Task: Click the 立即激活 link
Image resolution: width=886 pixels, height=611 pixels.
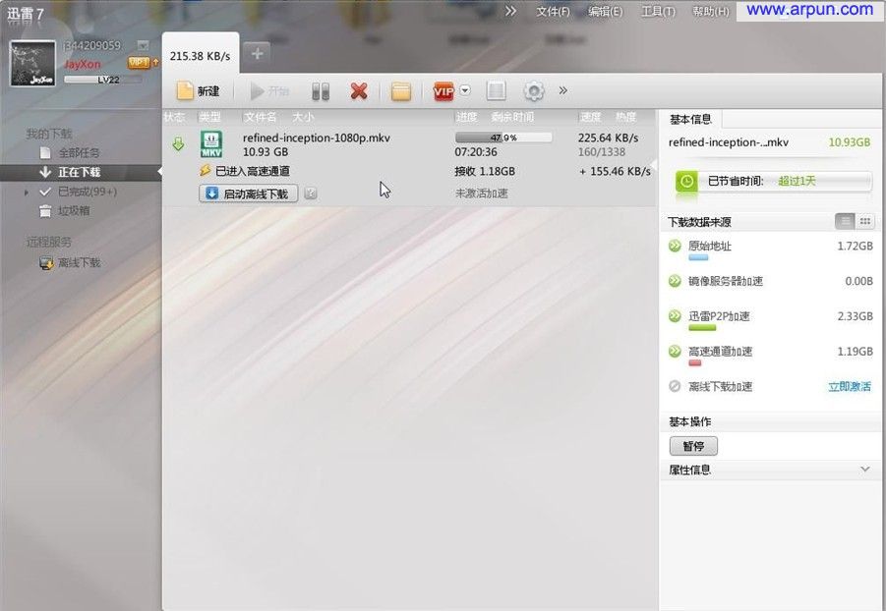Action: point(850,387)
